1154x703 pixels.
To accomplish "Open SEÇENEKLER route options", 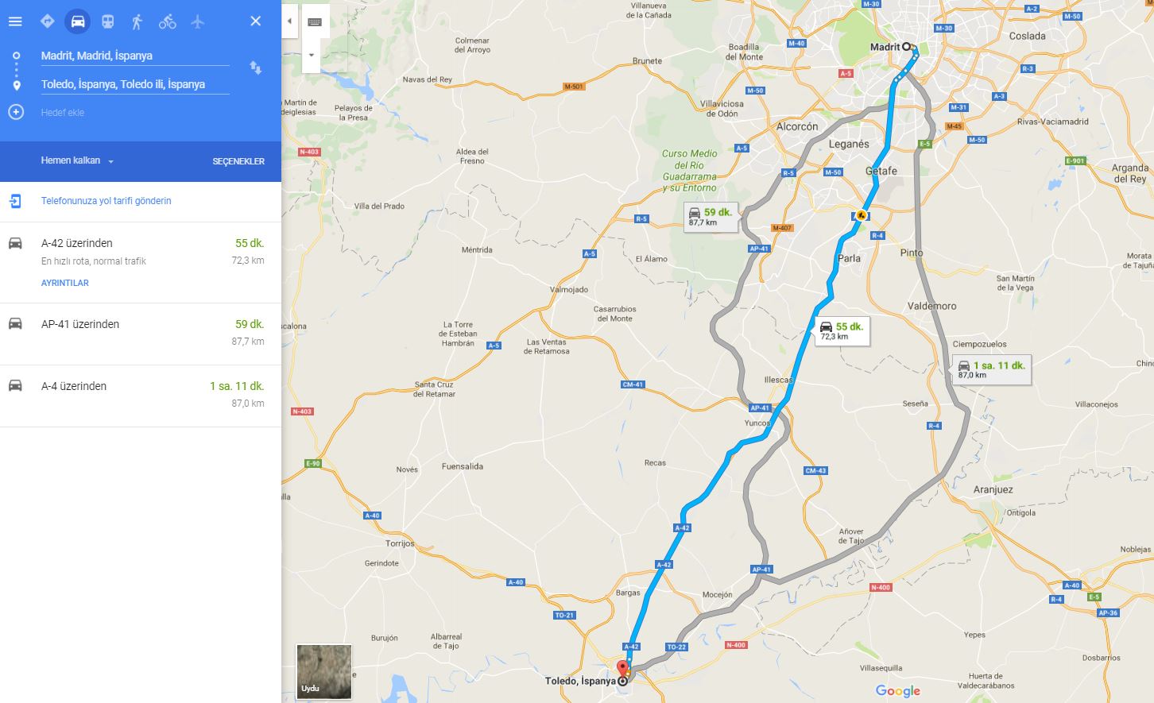I will pos(238,161).
